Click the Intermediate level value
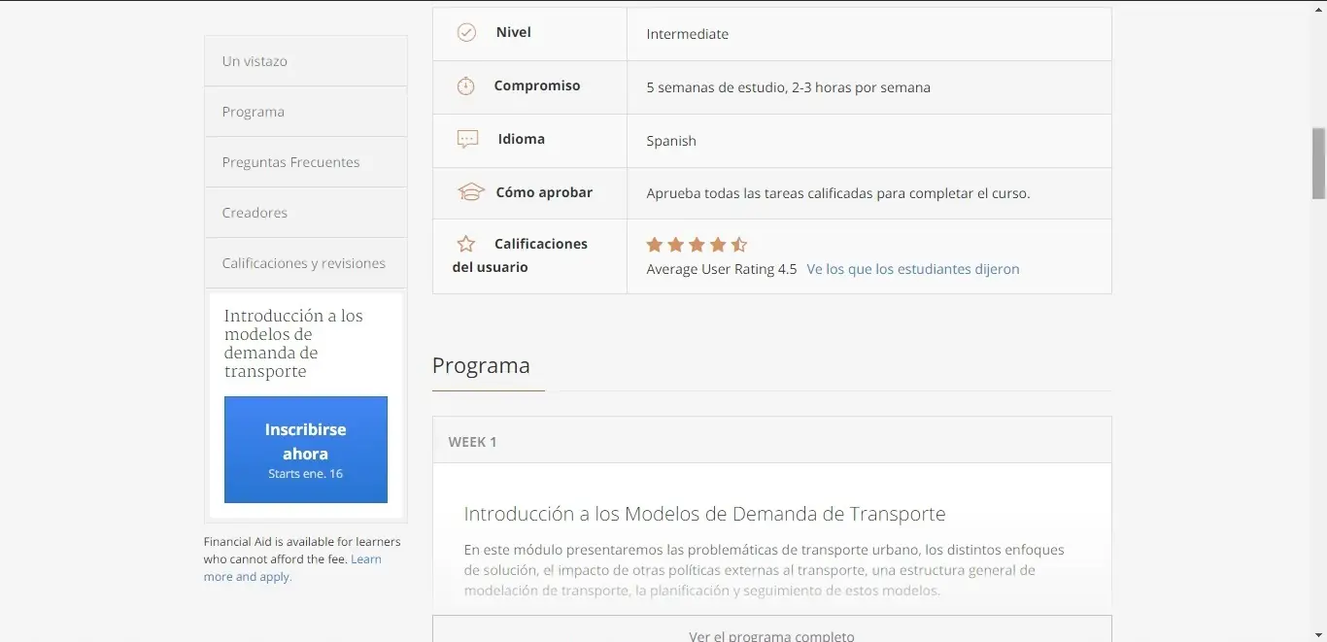The image size is (1327, 642). (x=688, y=34)
